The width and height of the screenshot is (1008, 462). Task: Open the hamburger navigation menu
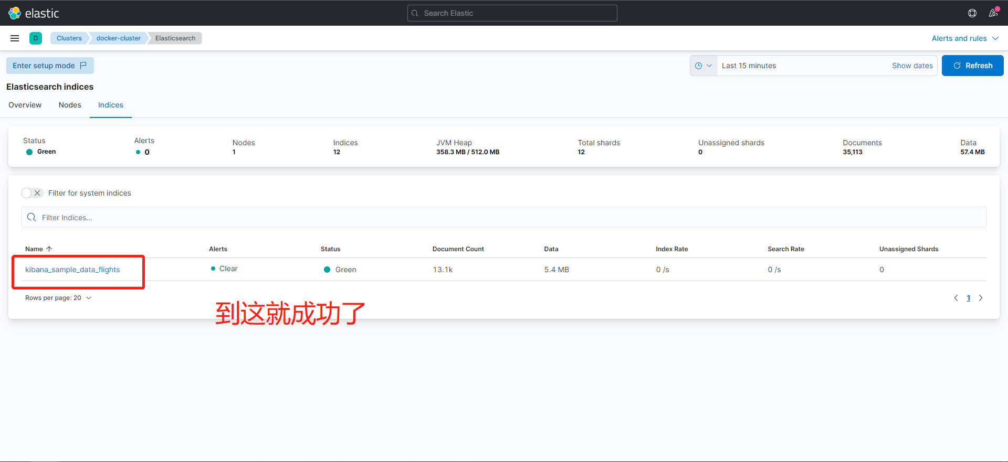[15, 38]
